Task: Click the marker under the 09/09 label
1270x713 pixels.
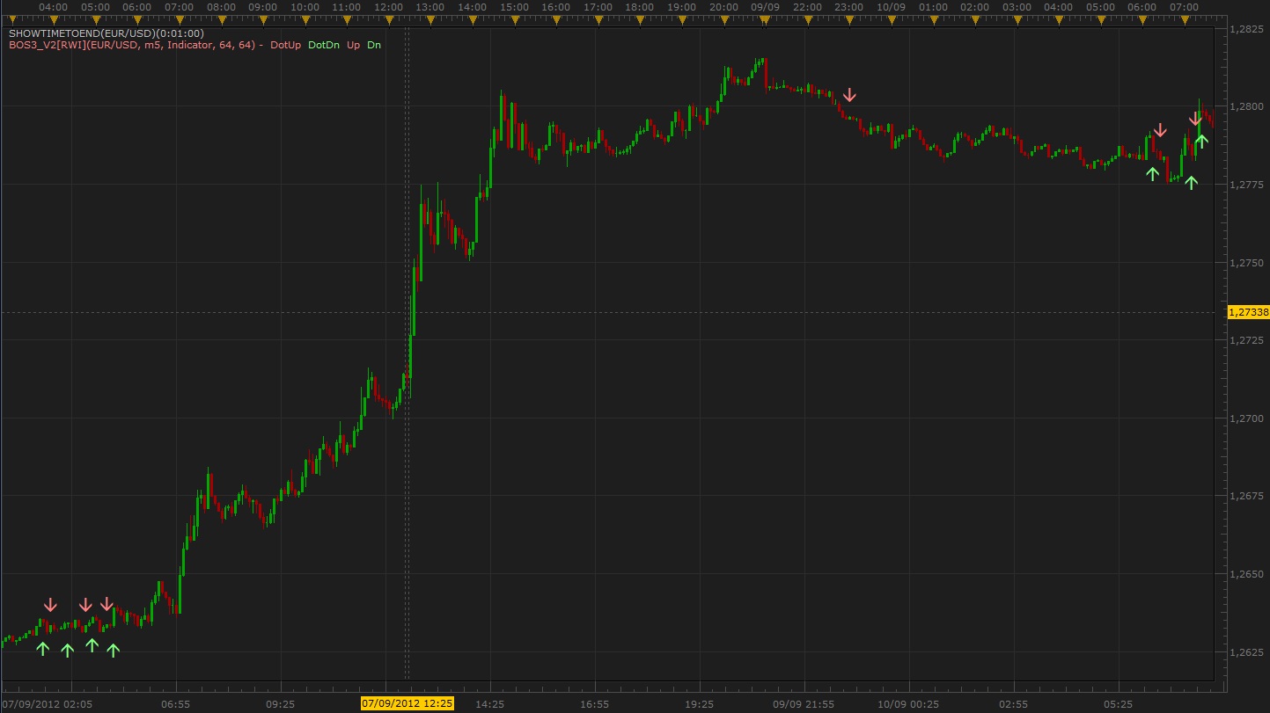Action: pyautogui.click(x=766, y=18)
